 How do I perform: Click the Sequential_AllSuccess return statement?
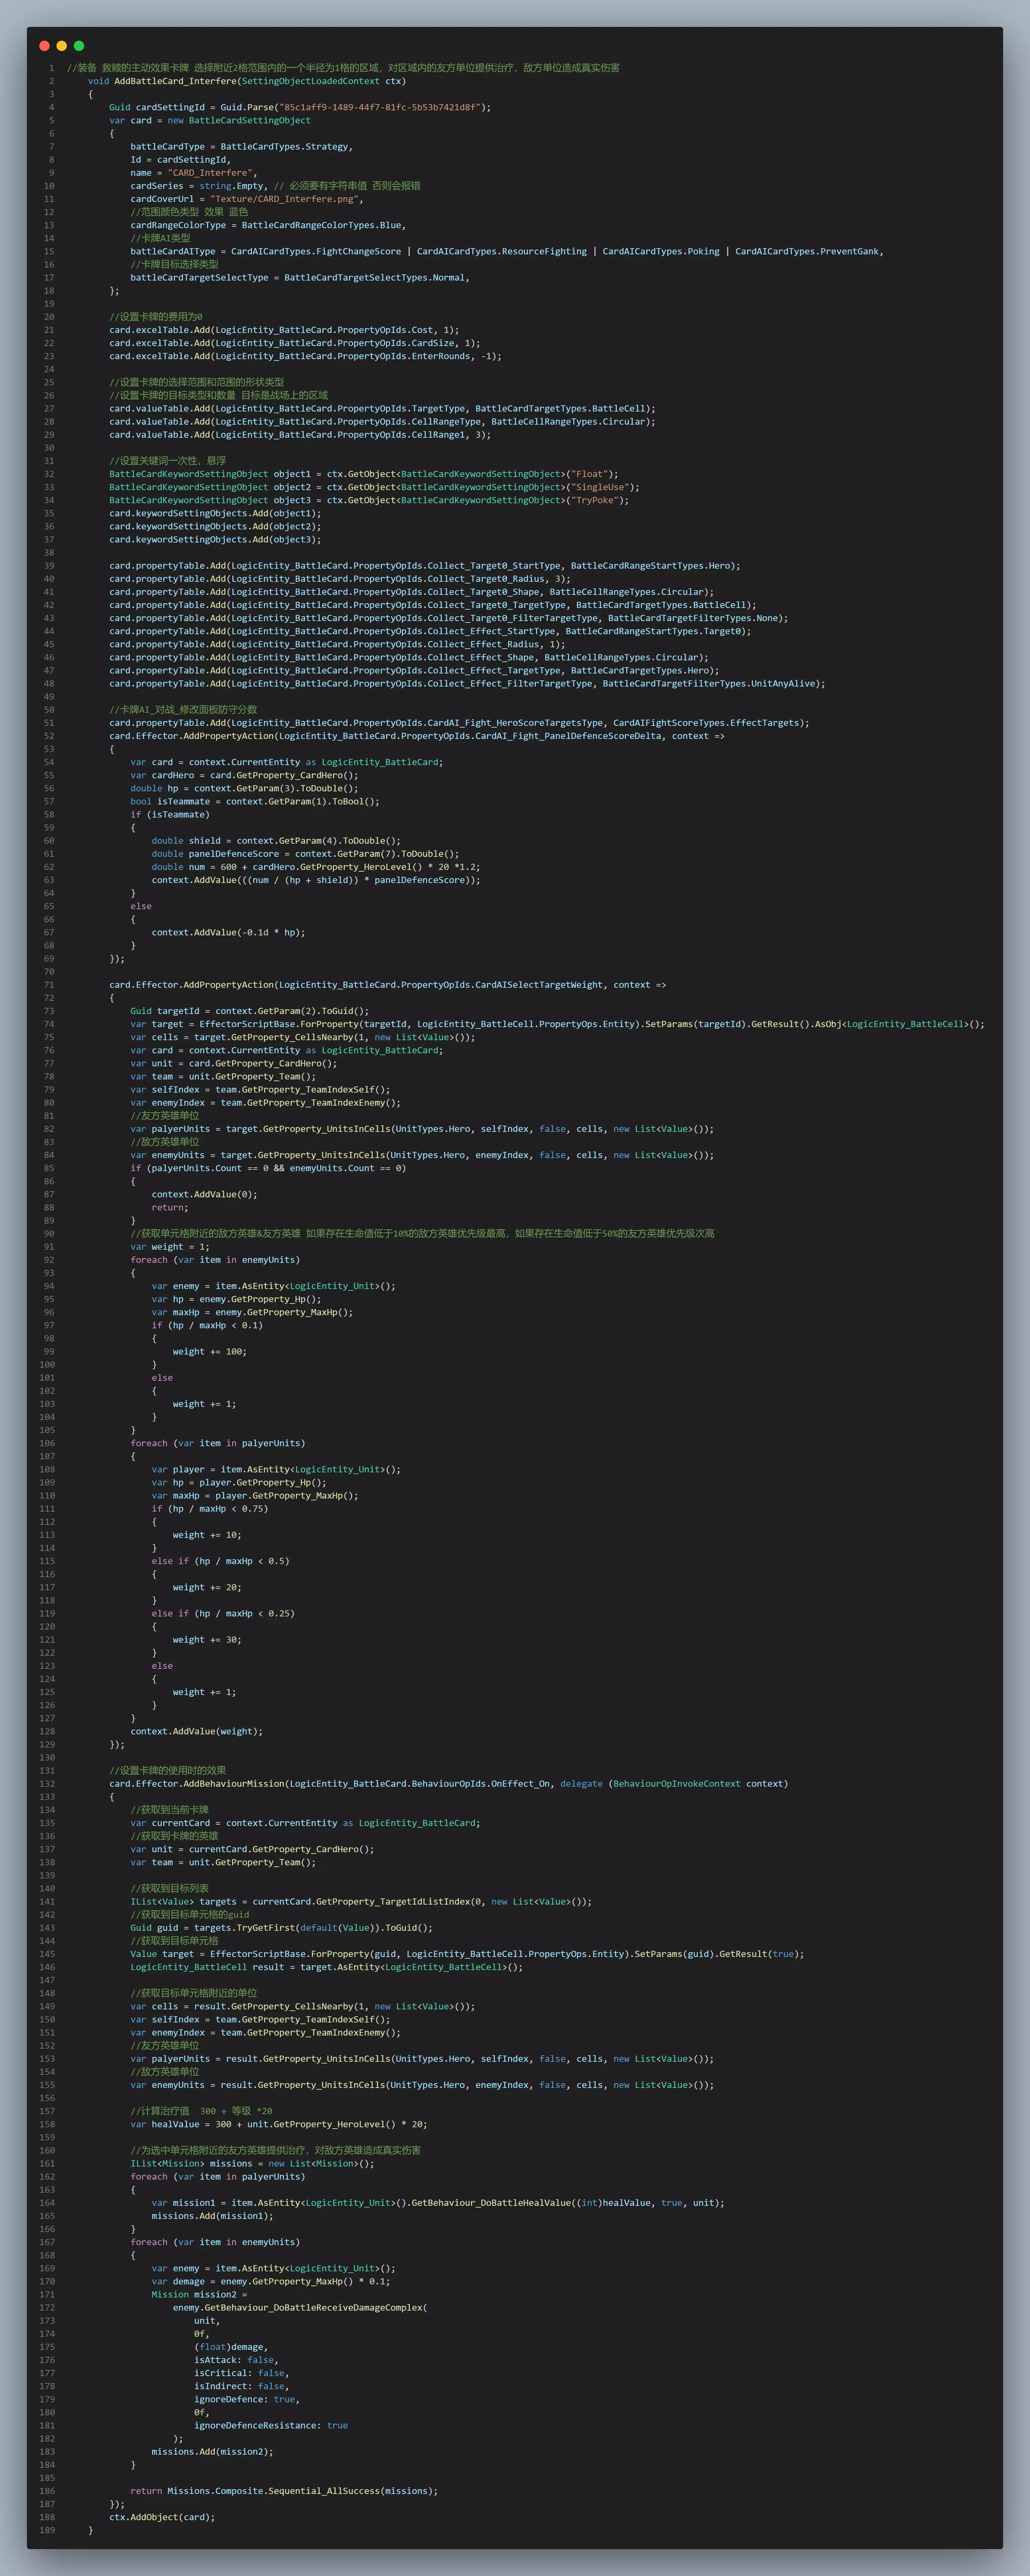[283, 2491]
